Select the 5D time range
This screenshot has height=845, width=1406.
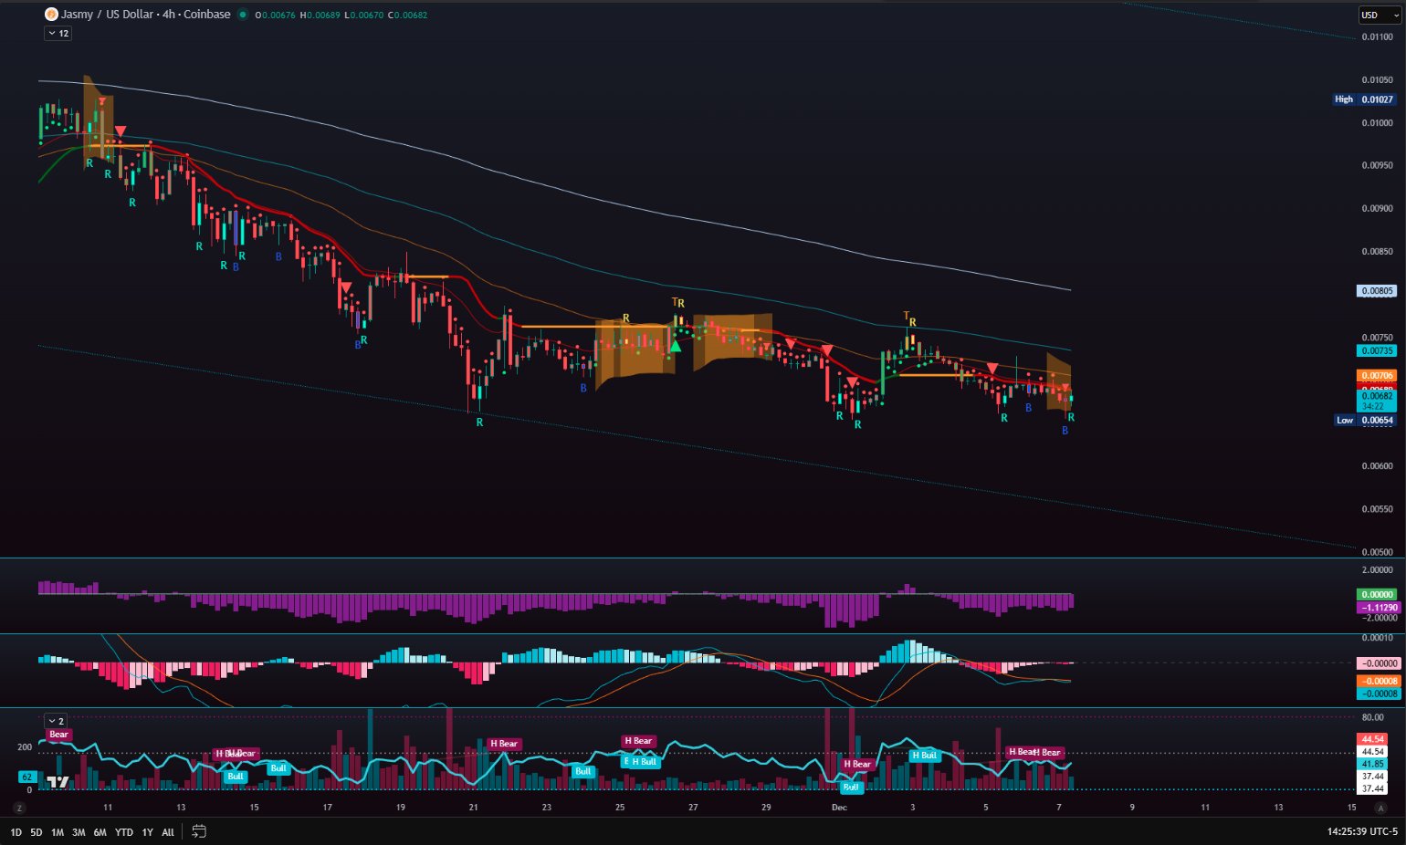37,832
